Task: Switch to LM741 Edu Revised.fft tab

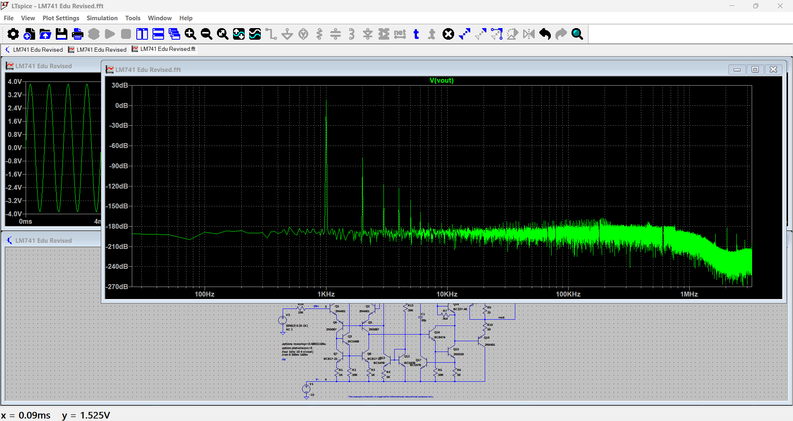Action: [164, 49]
